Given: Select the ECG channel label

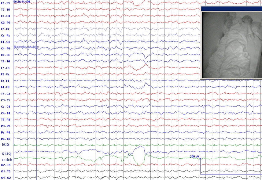Looking at the screenshot, I should [x=6, y=144].
